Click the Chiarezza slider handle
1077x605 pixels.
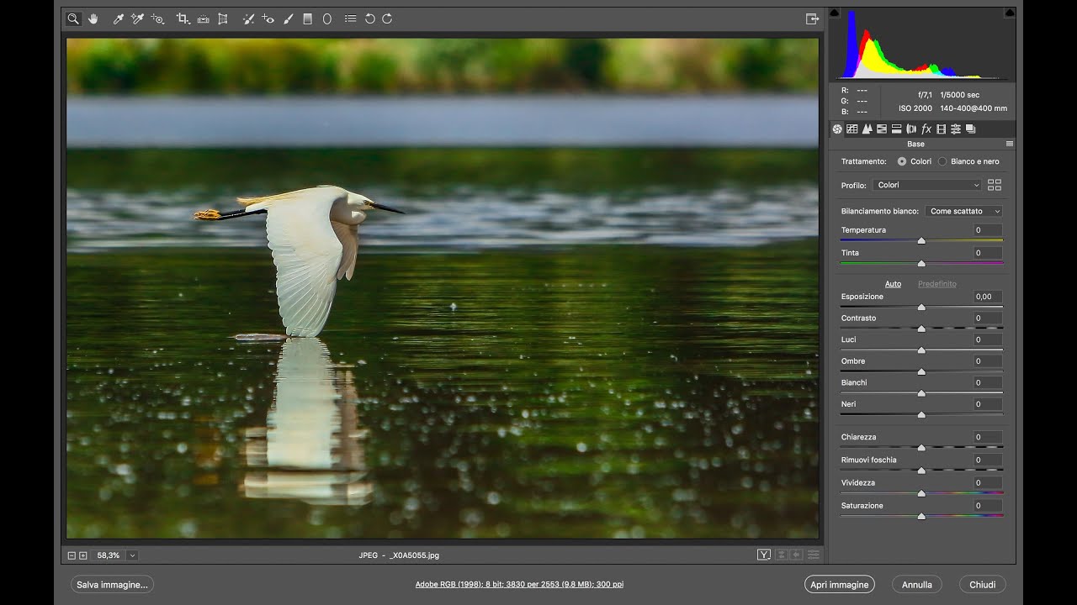tap(921, 448)
